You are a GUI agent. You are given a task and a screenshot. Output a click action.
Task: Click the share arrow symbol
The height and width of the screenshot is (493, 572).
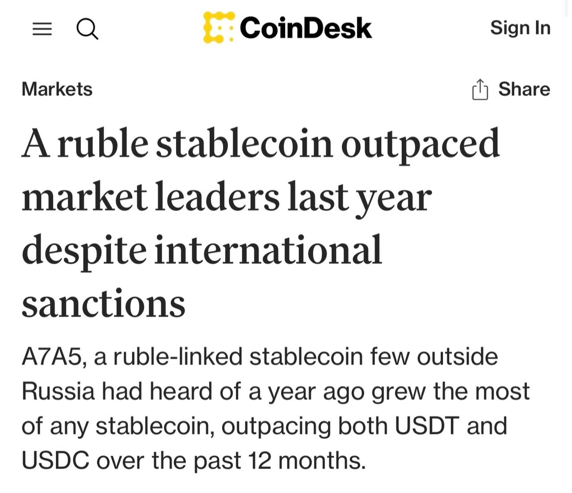coord(480,88)
